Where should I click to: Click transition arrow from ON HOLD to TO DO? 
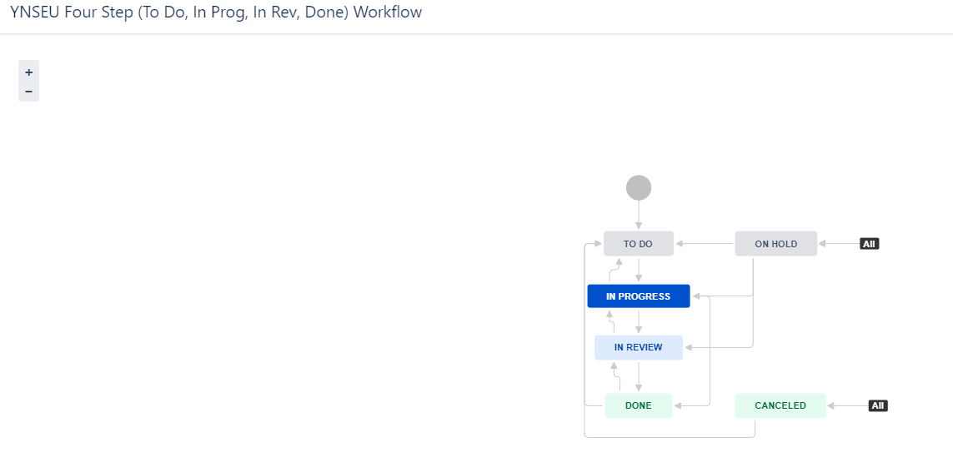coord(705,244)
